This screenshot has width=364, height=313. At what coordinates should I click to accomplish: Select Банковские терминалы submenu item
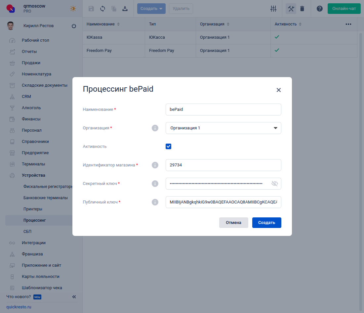(x=46, y=198)
